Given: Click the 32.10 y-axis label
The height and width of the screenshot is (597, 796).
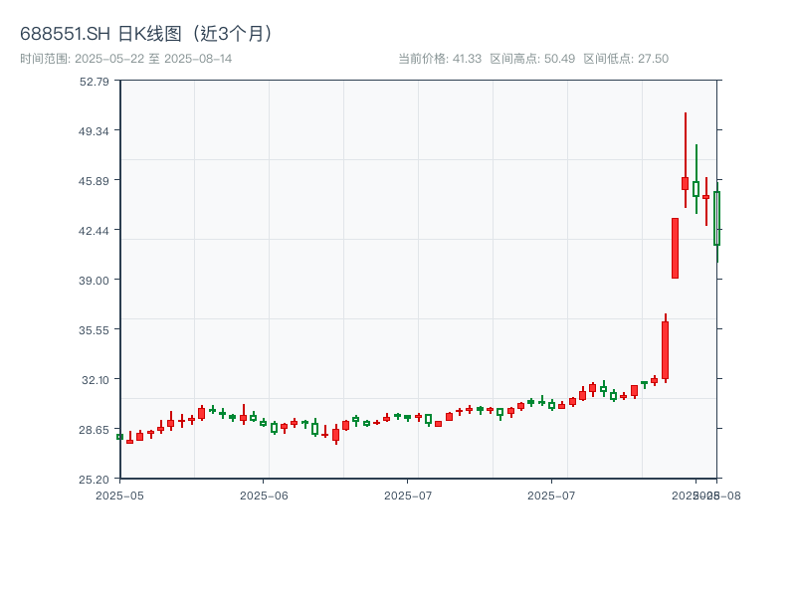Looking at the screenshot, I should point(95,380).
